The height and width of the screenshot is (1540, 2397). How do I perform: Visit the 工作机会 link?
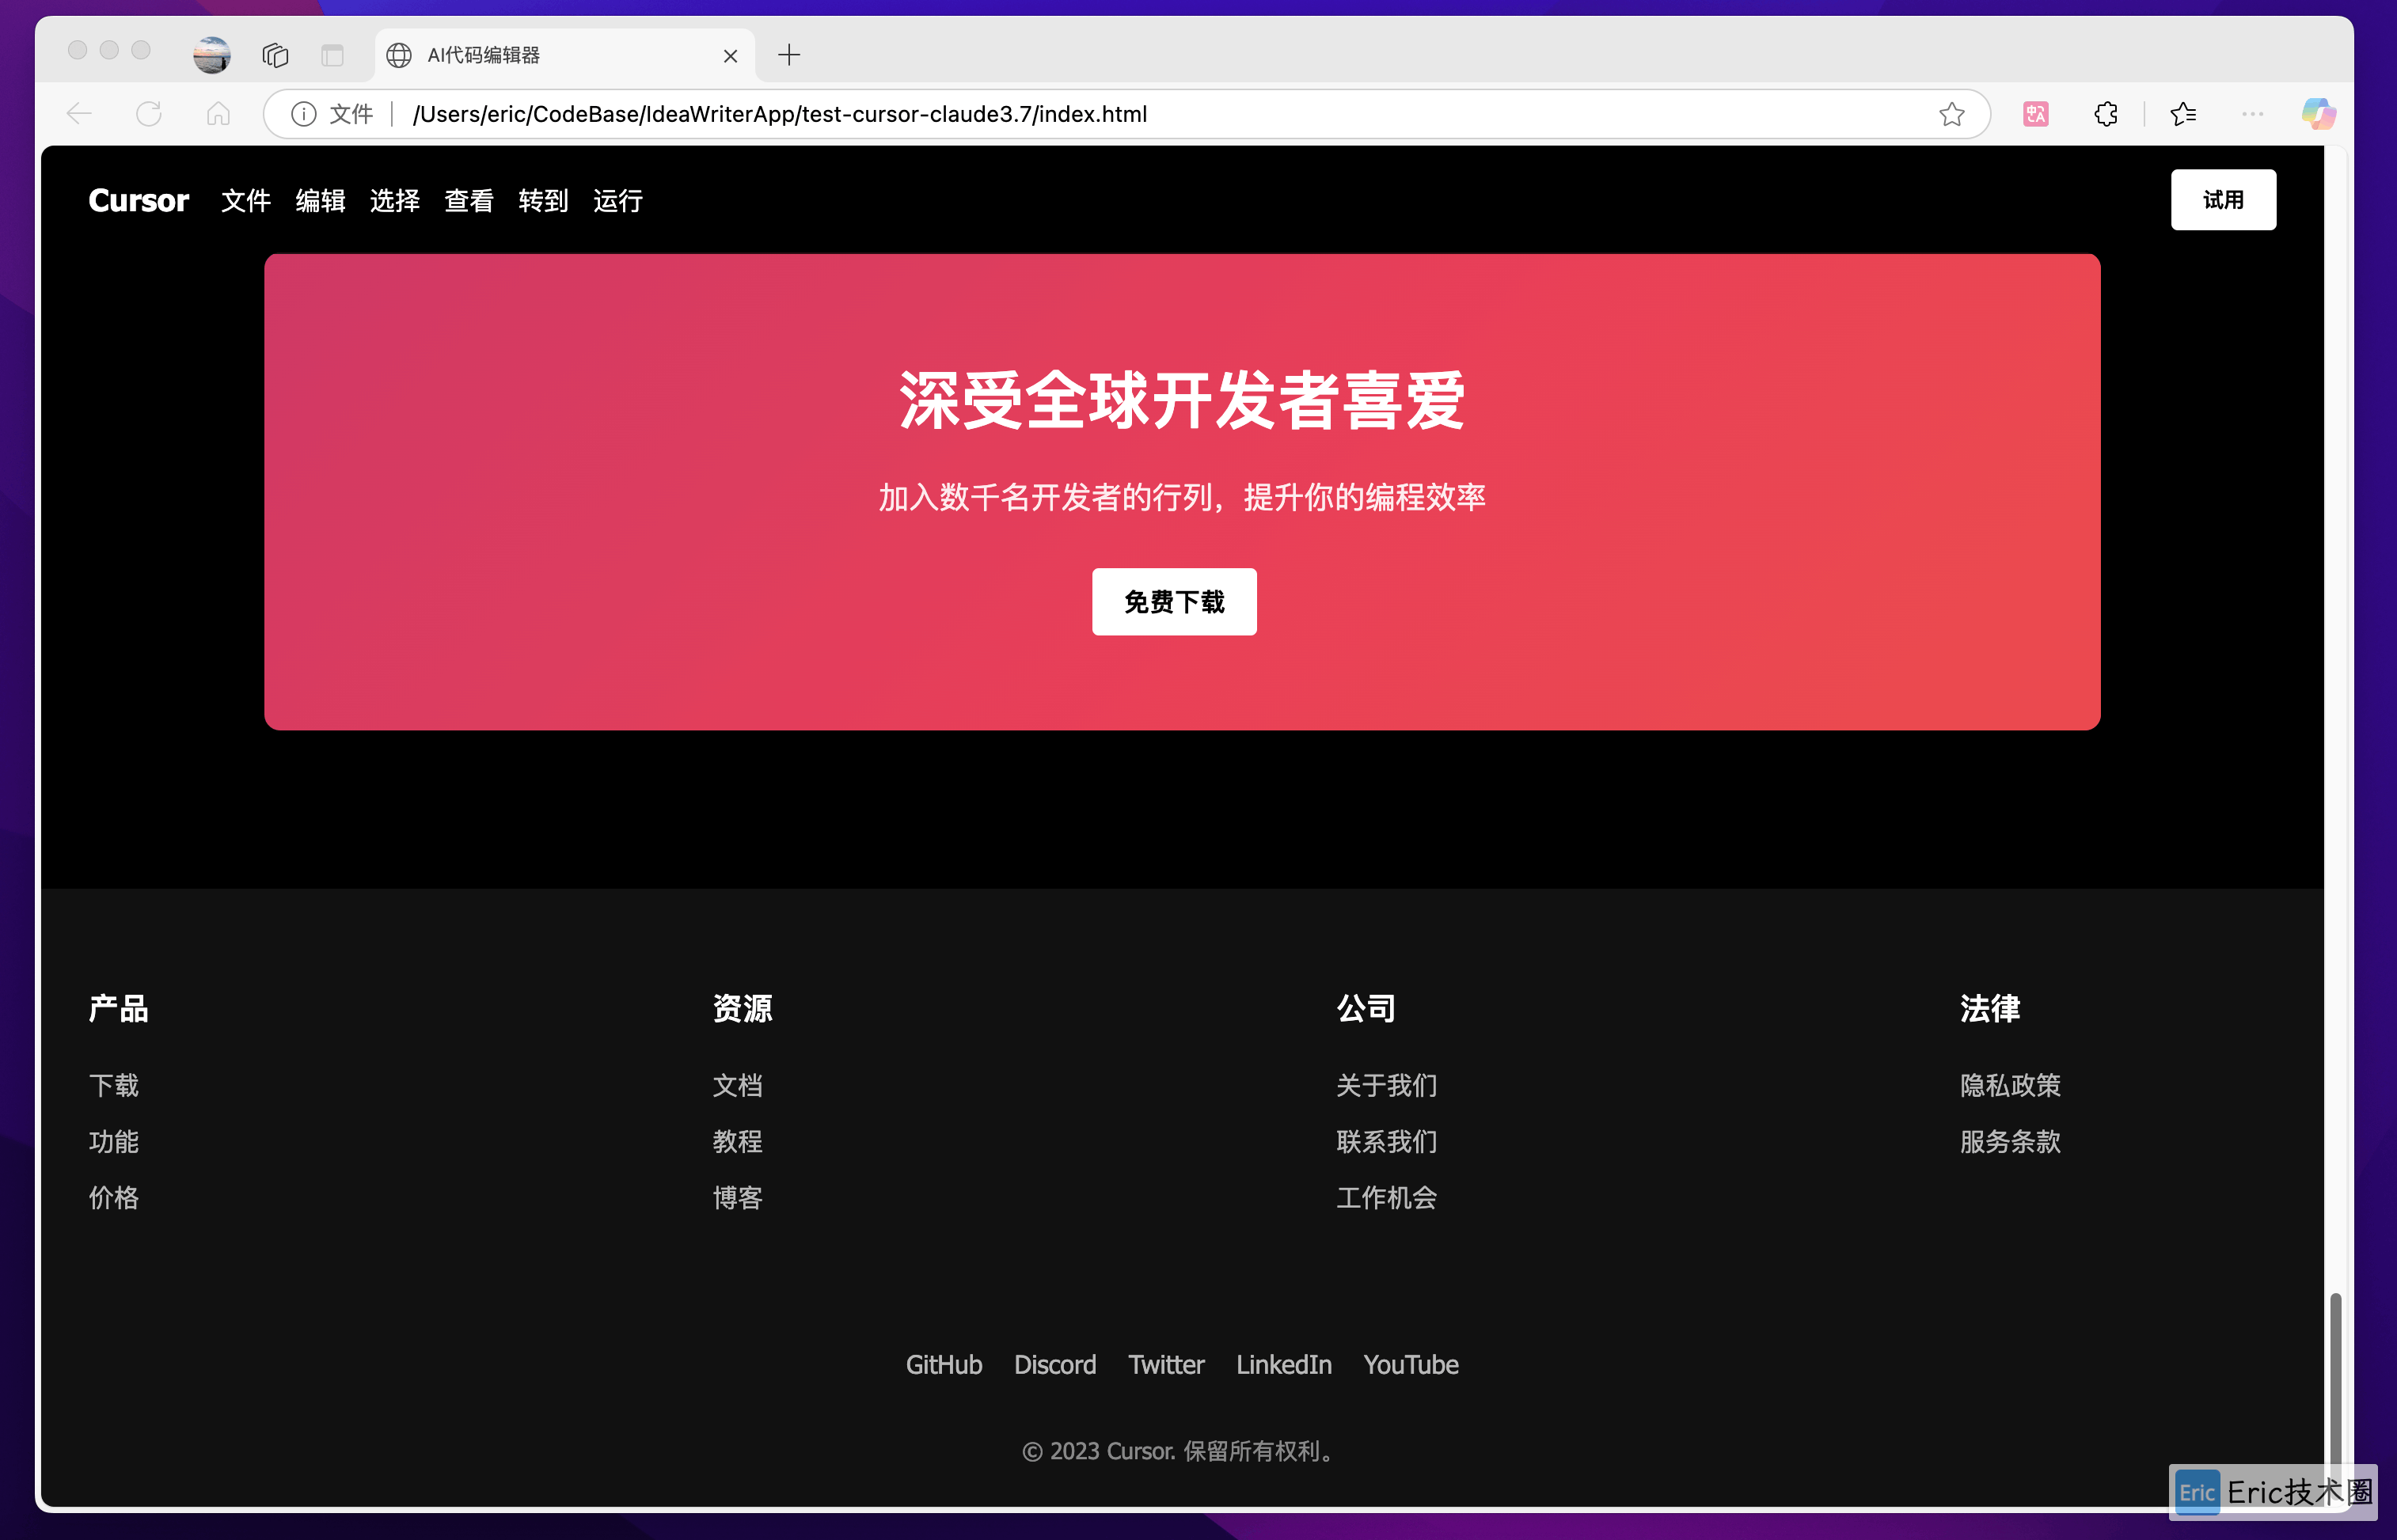click(x=1387, y=1197)
